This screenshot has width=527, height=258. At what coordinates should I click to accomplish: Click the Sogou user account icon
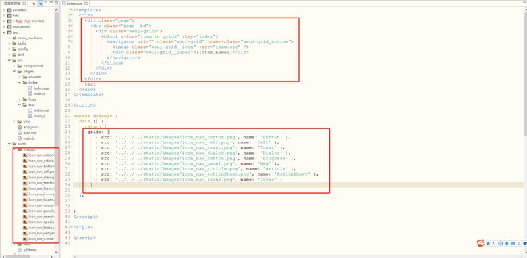click(x=519, y=244)
